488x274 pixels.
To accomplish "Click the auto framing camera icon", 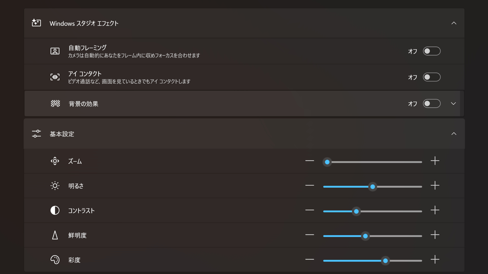I will (x=55, y=51).
